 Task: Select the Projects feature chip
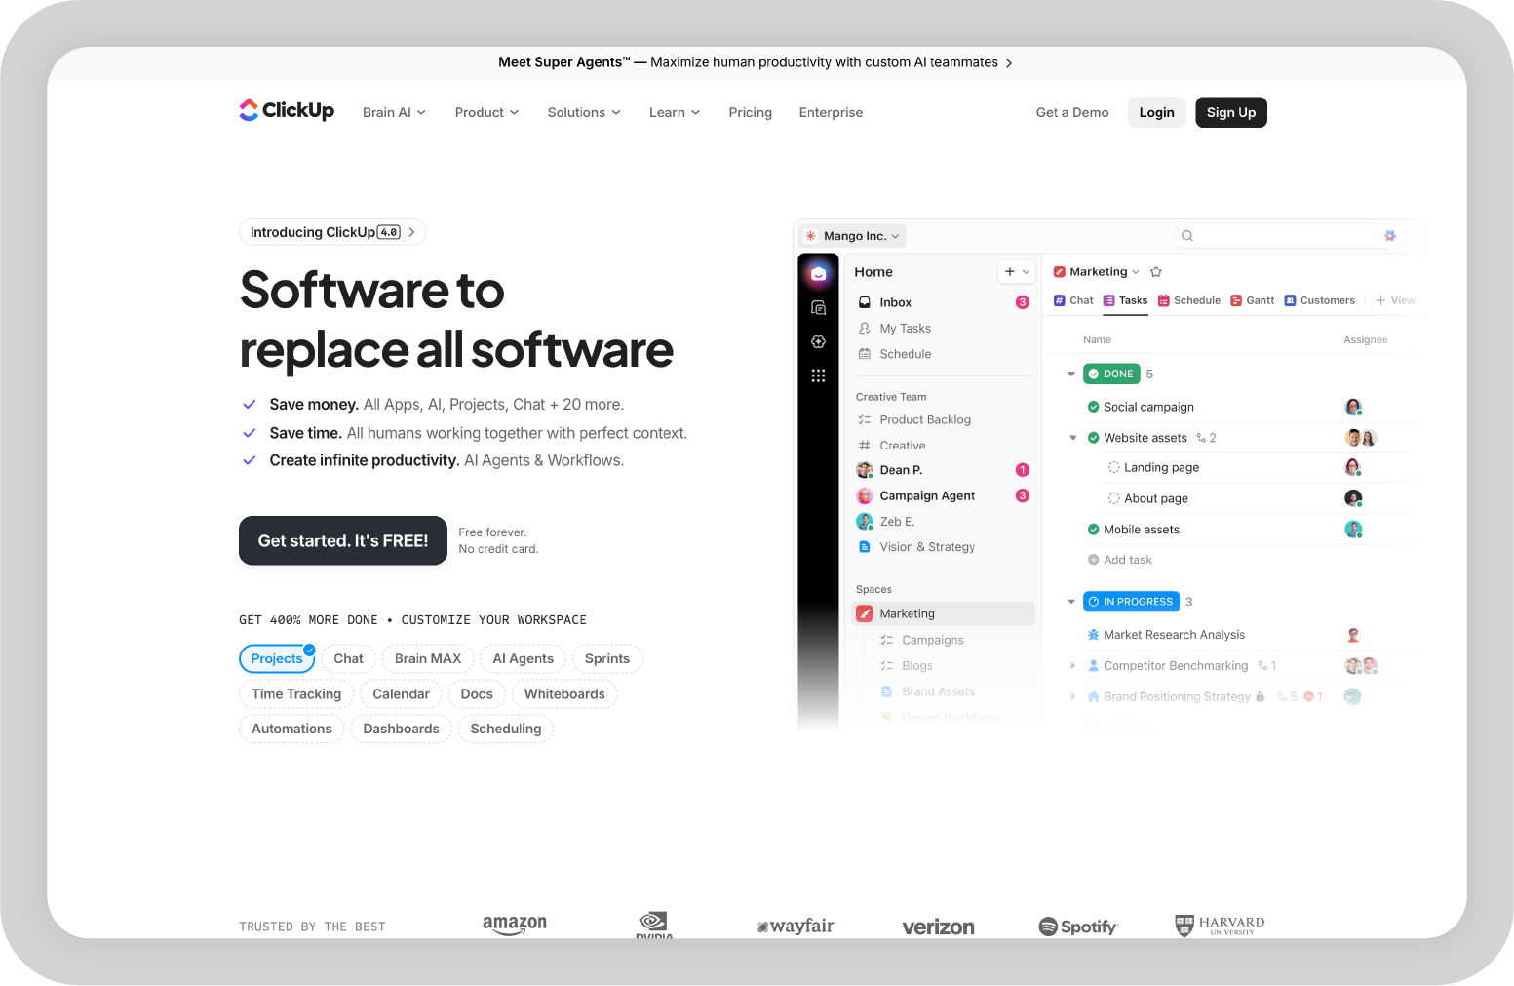point(277,659)
